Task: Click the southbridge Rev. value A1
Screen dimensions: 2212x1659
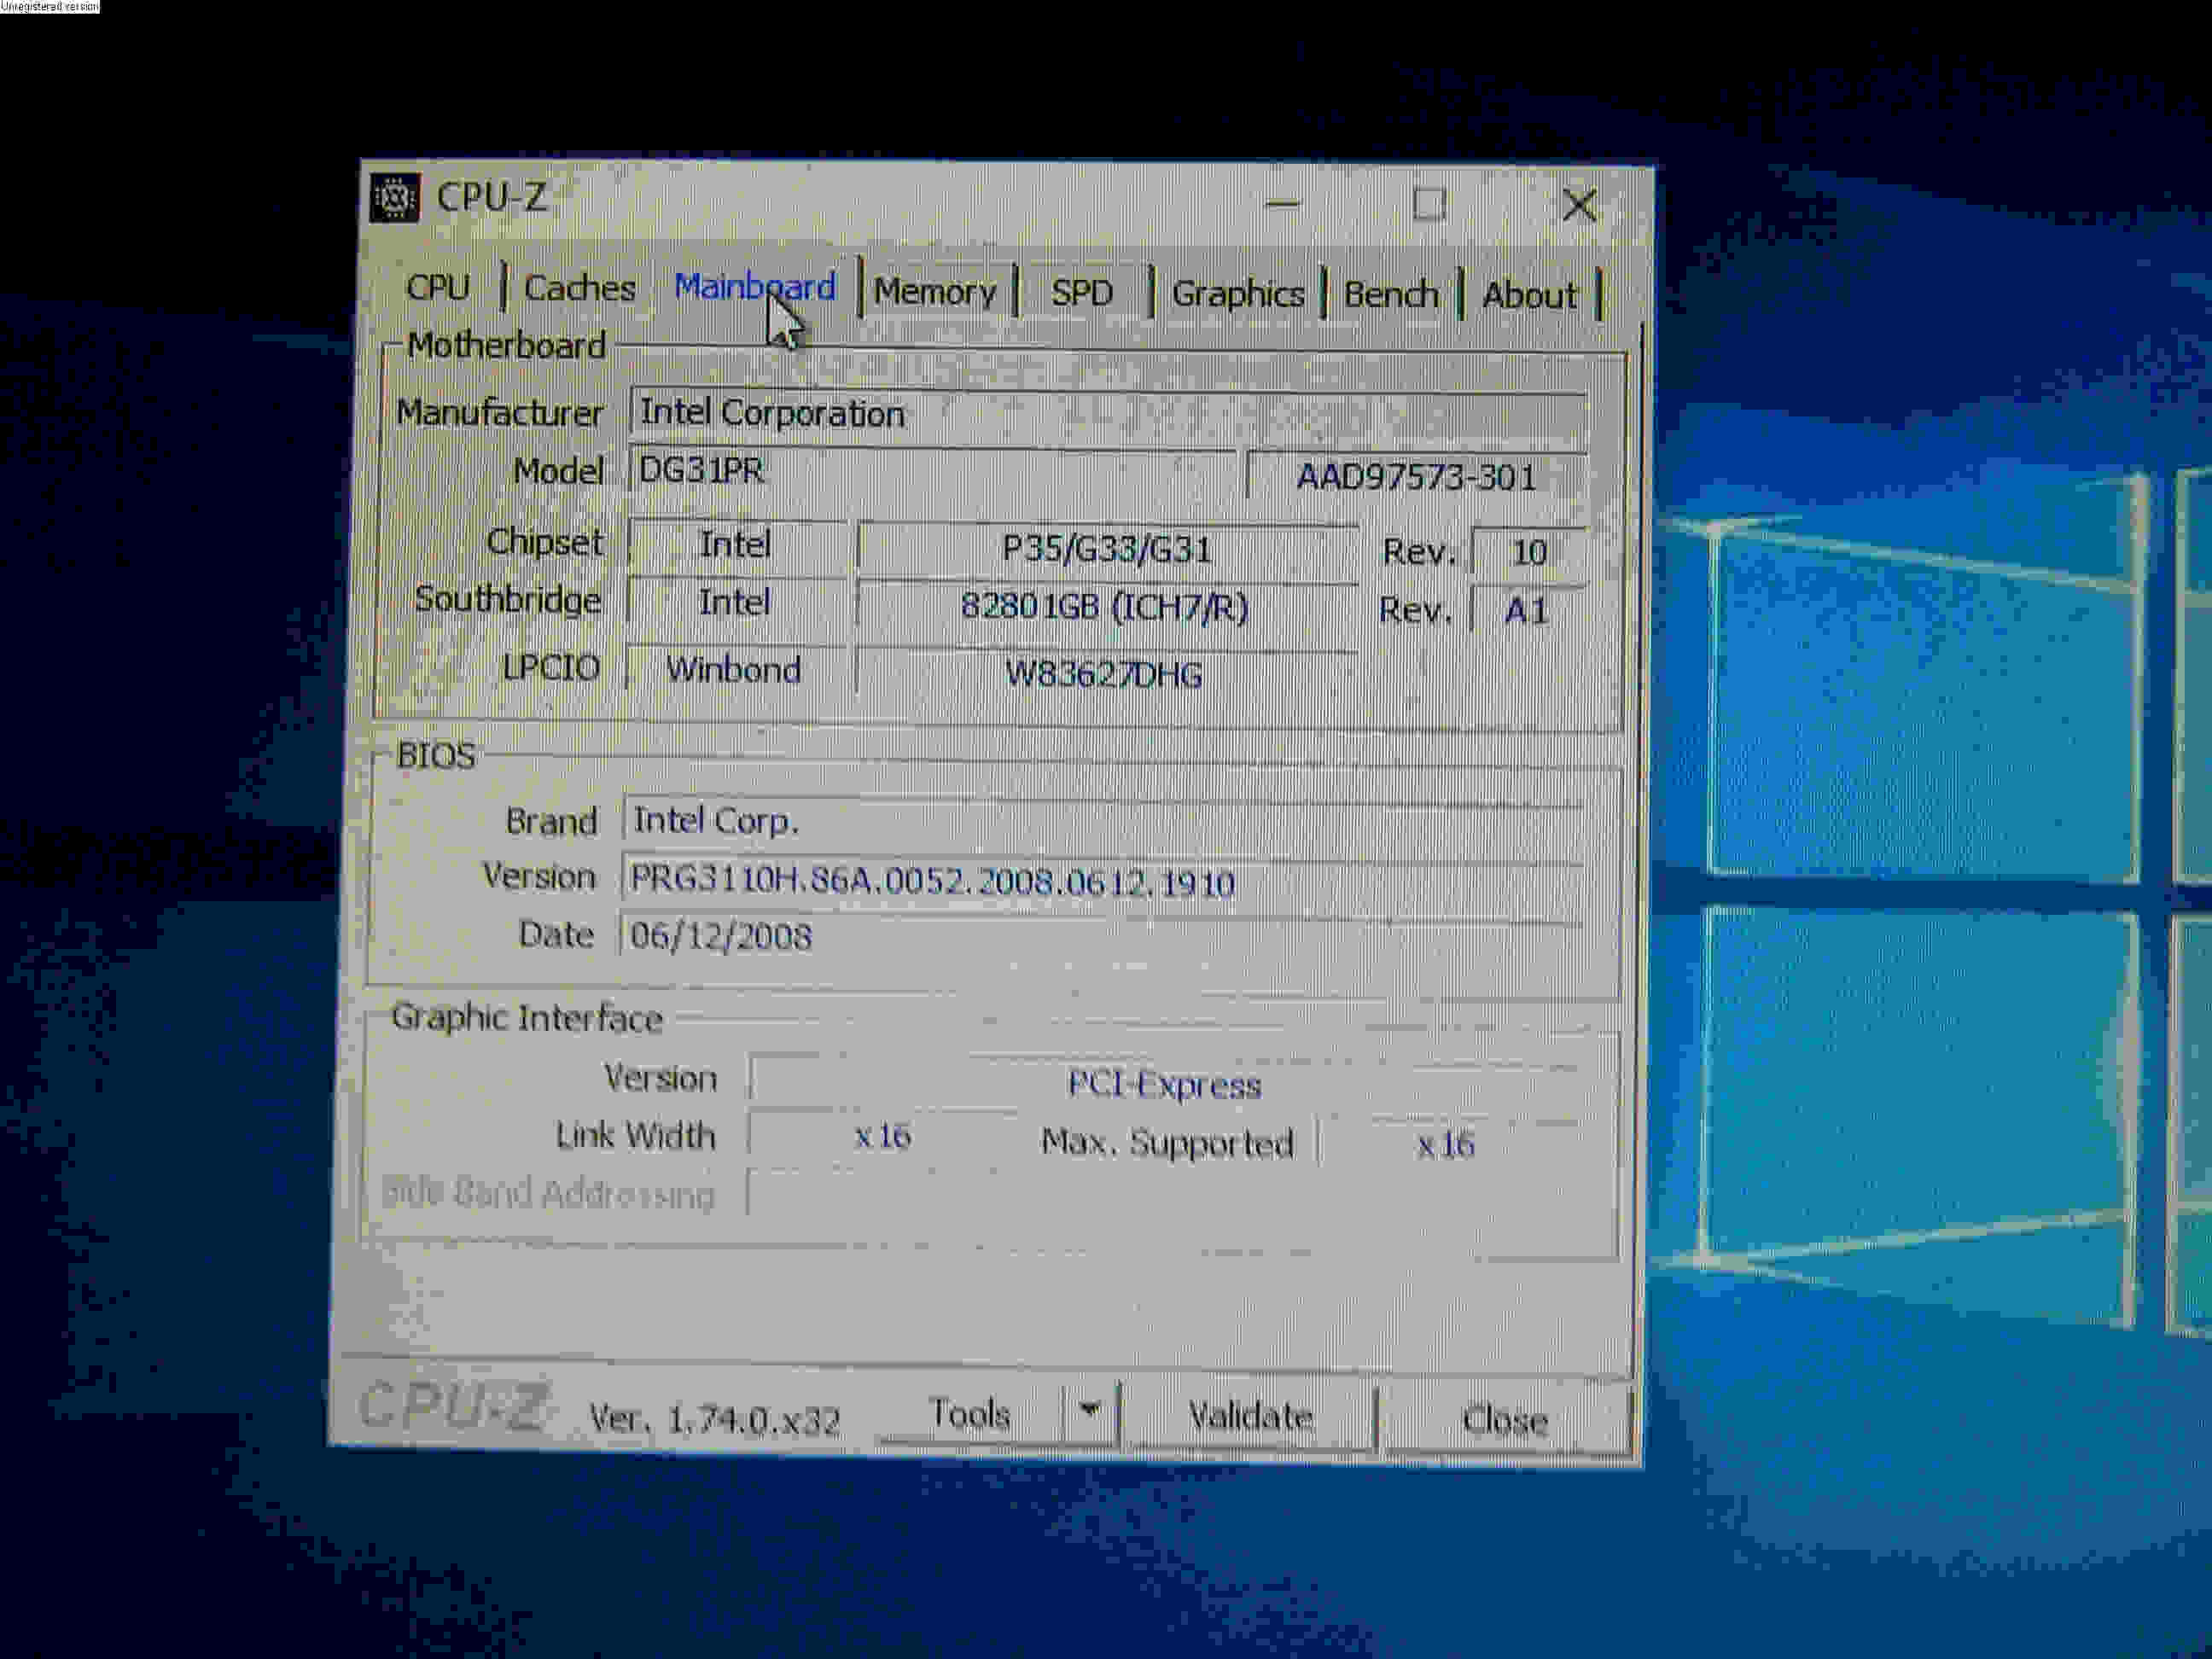Action: click(1527, 610)
